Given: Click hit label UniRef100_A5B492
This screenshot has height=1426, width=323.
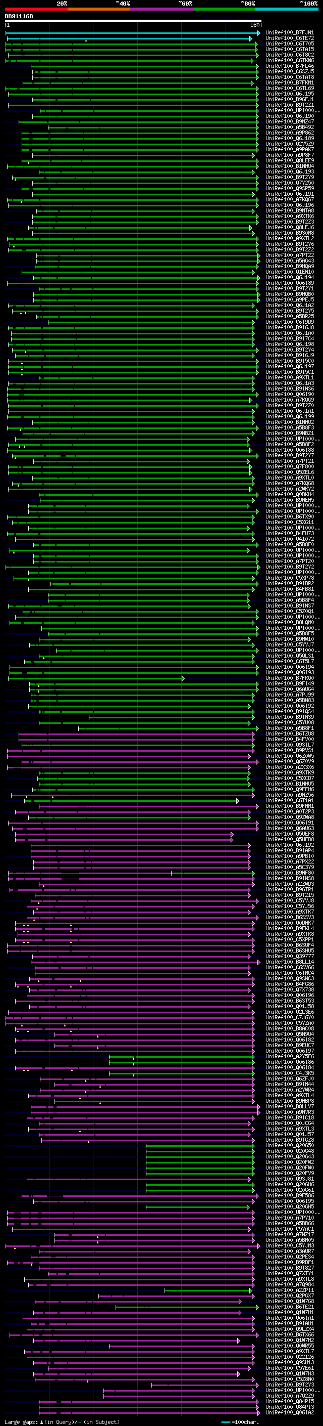Looking at the screenshot, I should 289,127.
